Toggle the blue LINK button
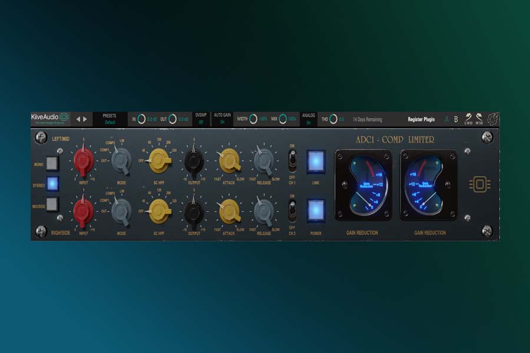Screen dimensions: 530x353 click(x=316, y=162)
